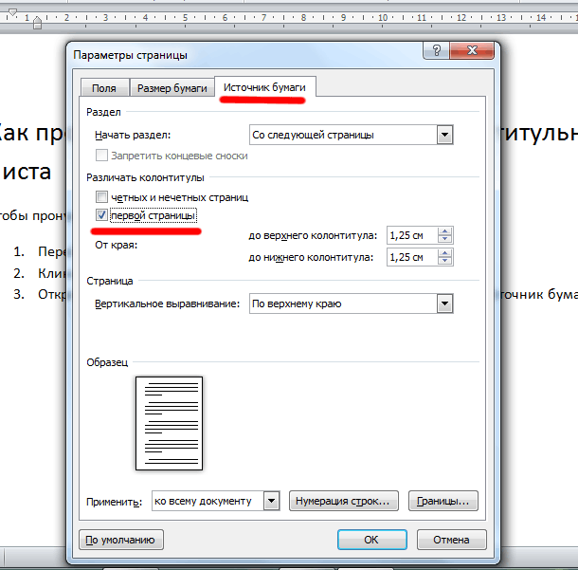This screenshot has width=578, height=570.
Task: Click the Образец page preview
Action: [170, 423]
